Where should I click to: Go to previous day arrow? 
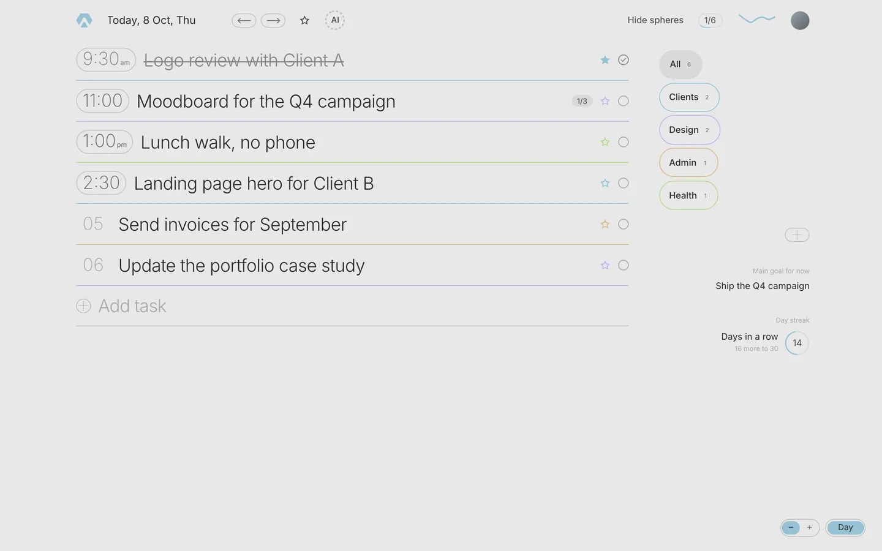tap(244, 21)
